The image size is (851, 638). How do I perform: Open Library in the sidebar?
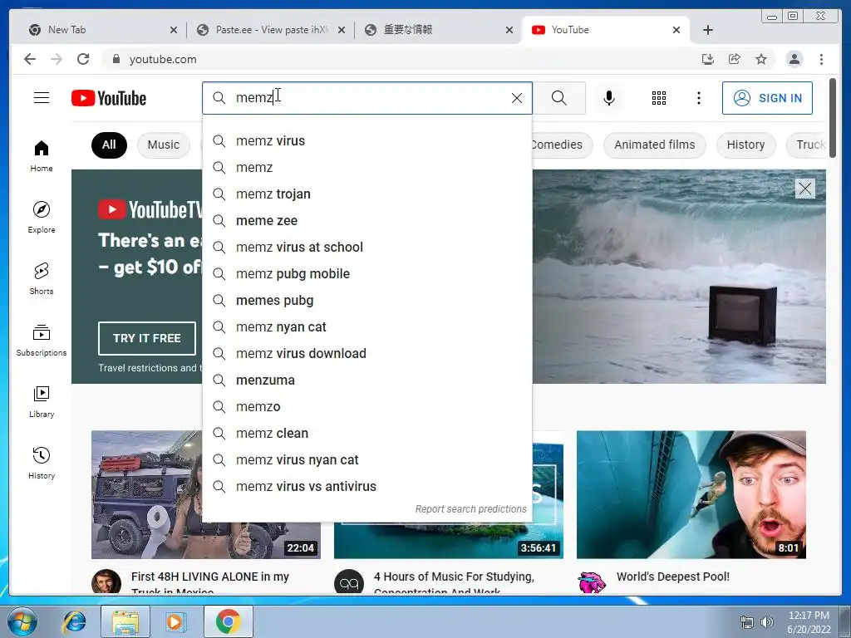point(42,401)
